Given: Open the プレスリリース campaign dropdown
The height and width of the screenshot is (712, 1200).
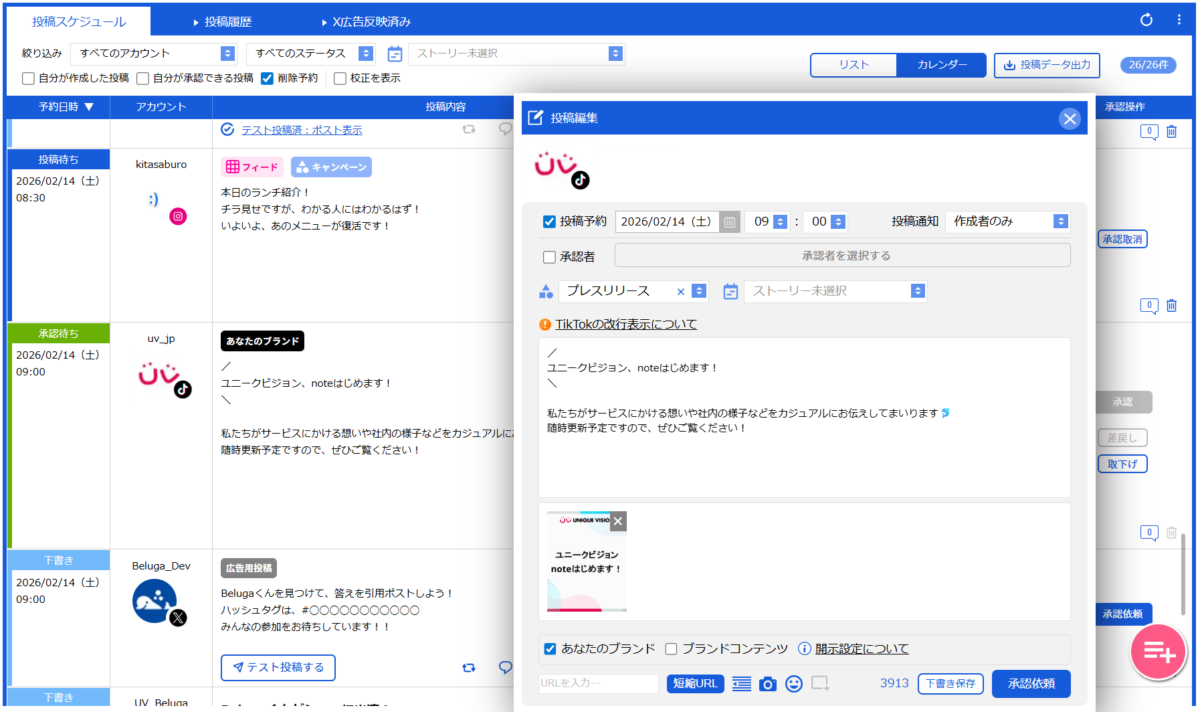Looking at the screenshot, I should (x=699, y=291).
